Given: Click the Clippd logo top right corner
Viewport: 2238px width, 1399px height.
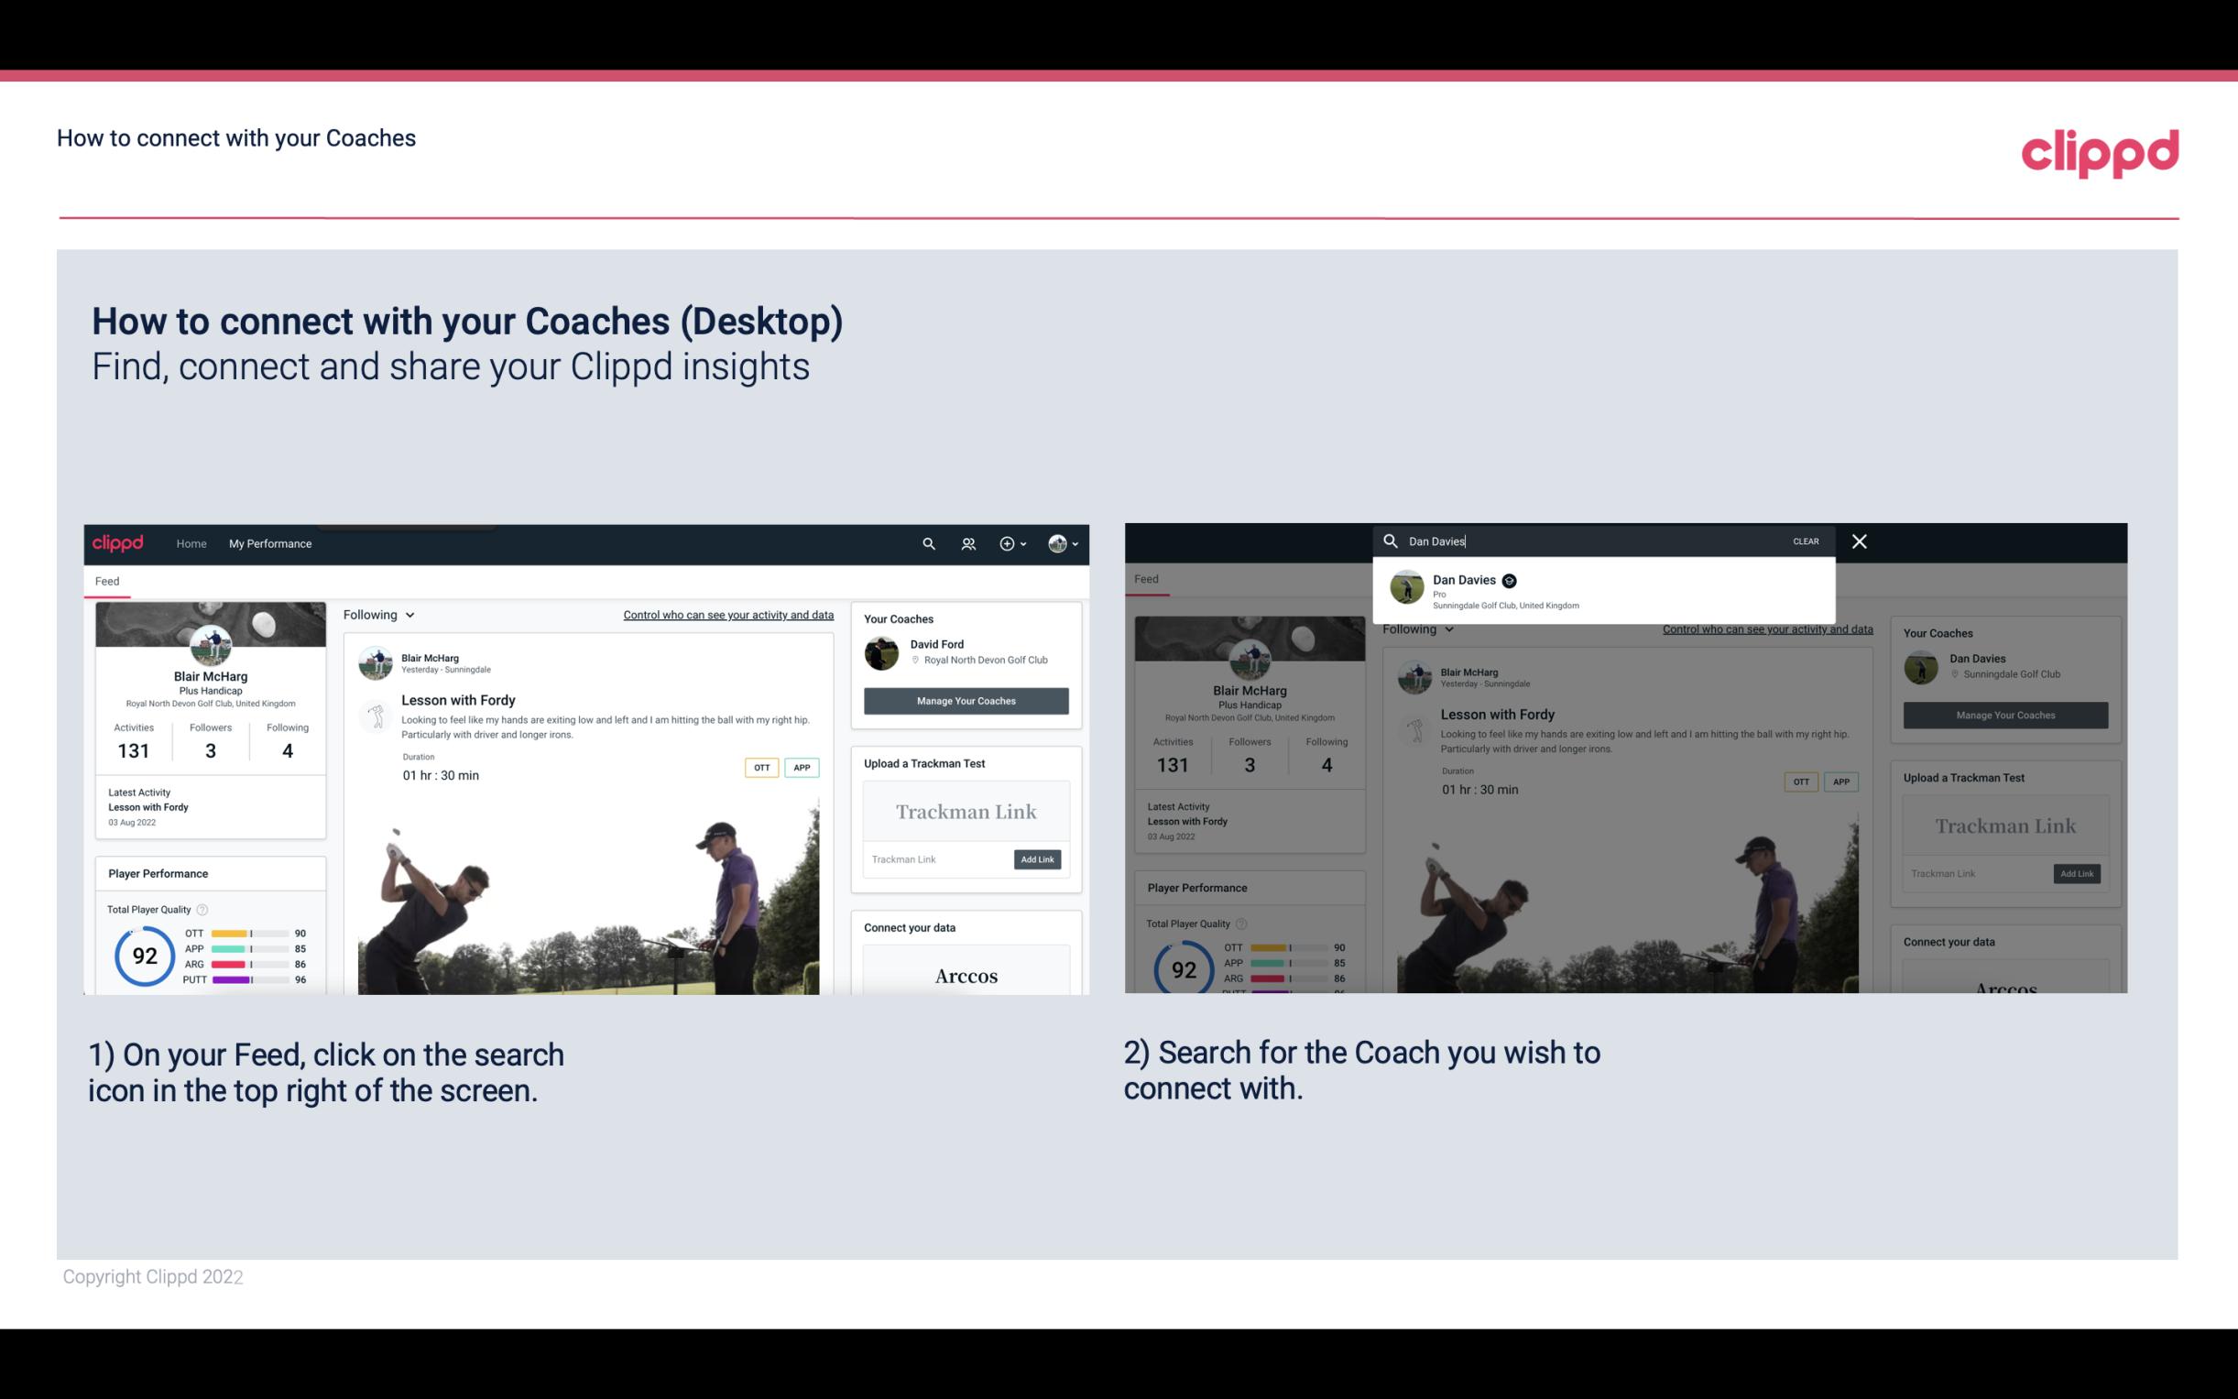Looking at the screenshot, I should pyautogui.click(x=2100, y=150).
